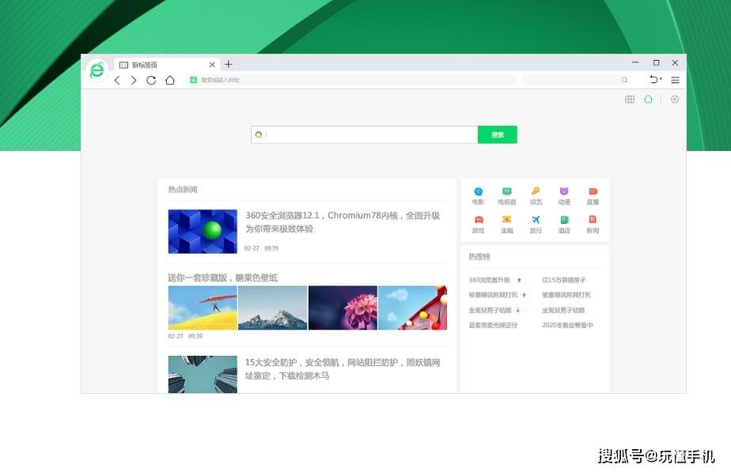The width and height of the screenshot is (731, 472).
Task: Click the magnifier icon in toolbar search box
Action: (624, 80)
